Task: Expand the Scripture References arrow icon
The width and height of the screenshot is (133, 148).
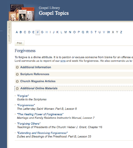Action: pyautogui.click(x=17, y=74)
